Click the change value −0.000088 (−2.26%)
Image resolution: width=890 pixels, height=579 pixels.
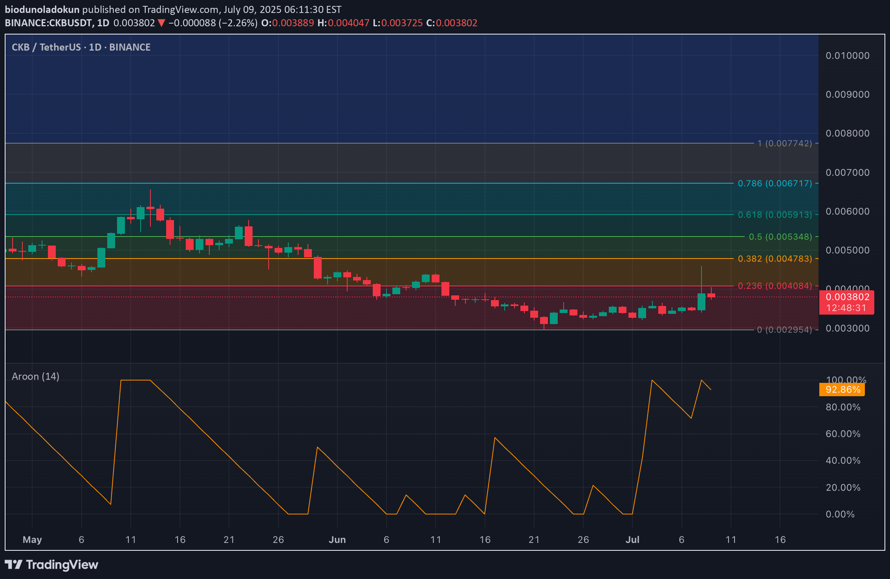tap(213, 23)
